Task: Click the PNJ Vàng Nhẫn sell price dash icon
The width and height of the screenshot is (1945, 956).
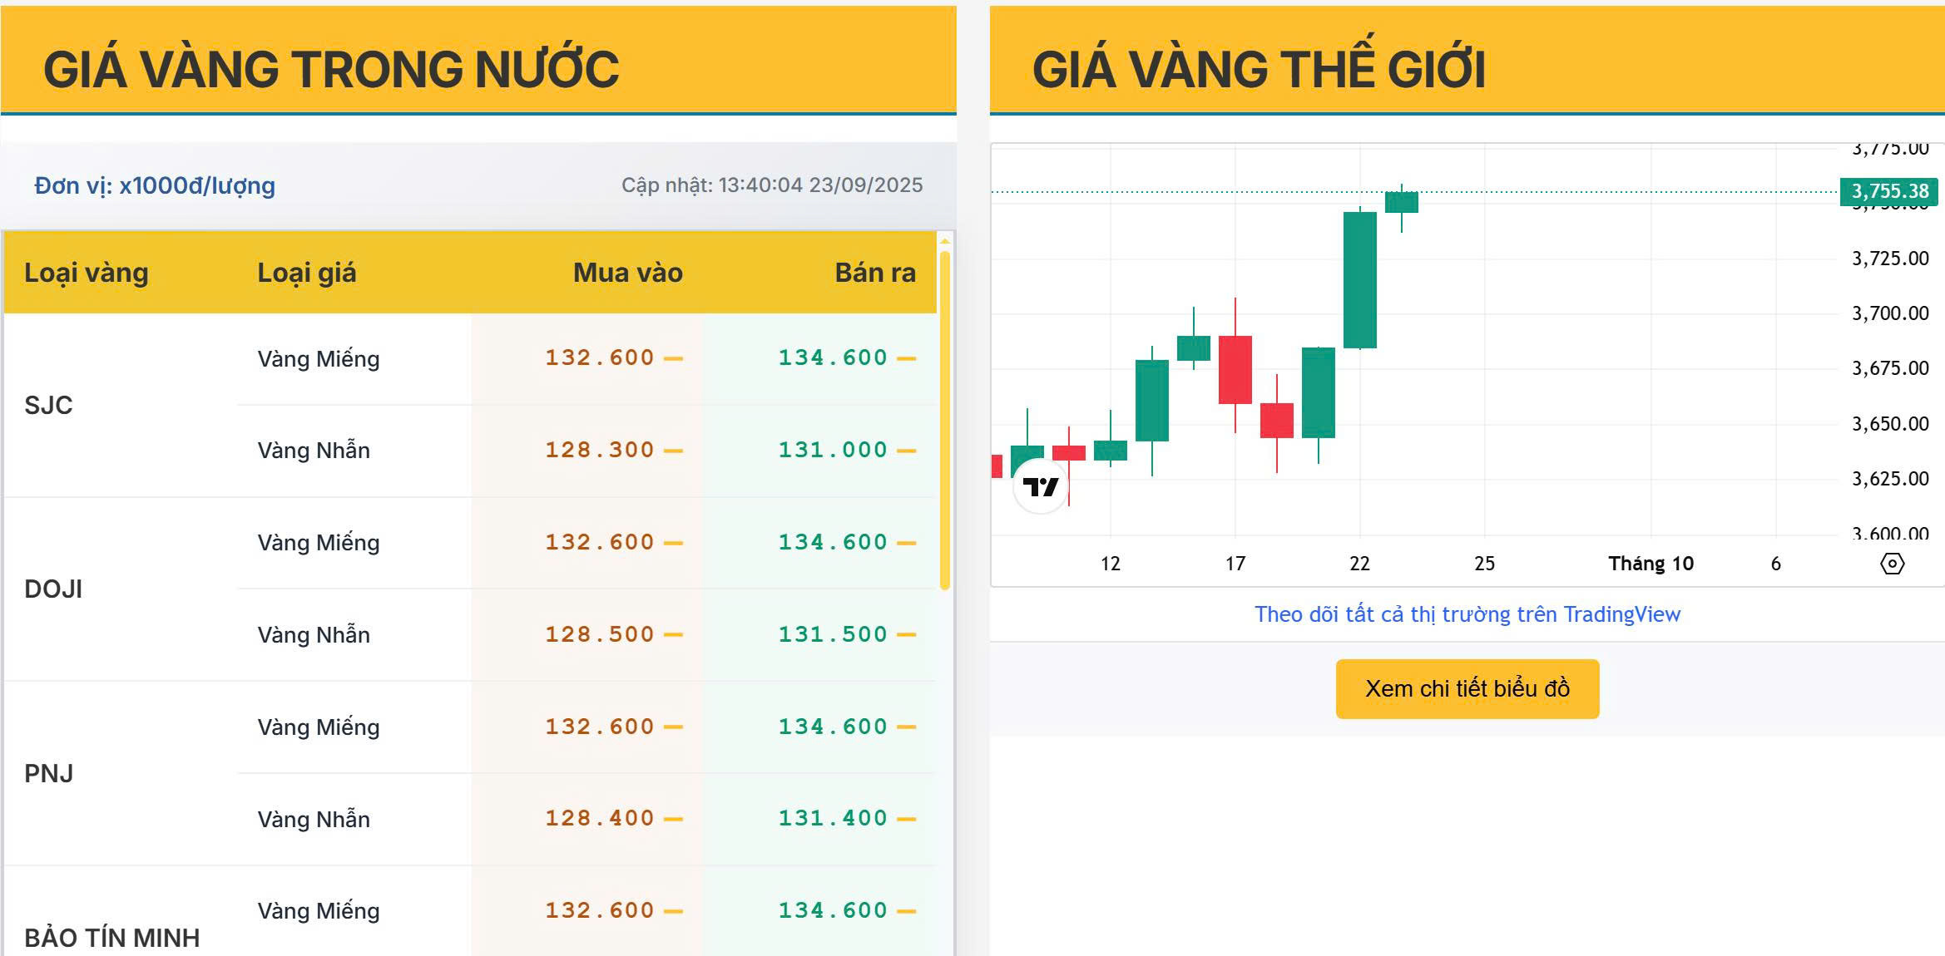Action: pyautogui.click(x=907, y=819)
